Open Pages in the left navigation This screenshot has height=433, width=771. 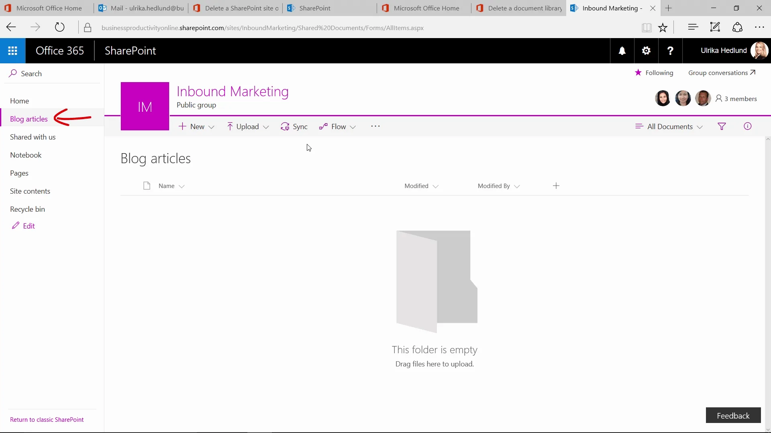(x=19, y=173)
